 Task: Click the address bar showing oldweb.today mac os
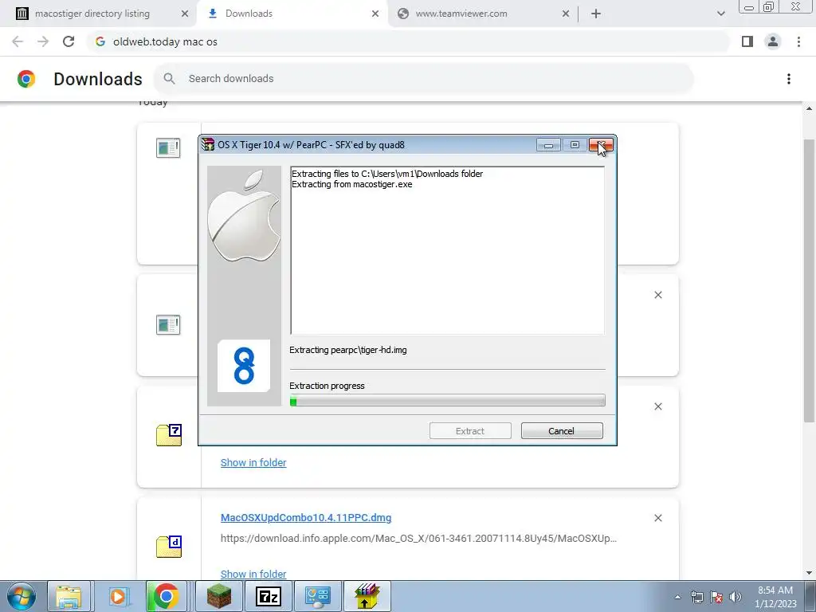(409, 41)
